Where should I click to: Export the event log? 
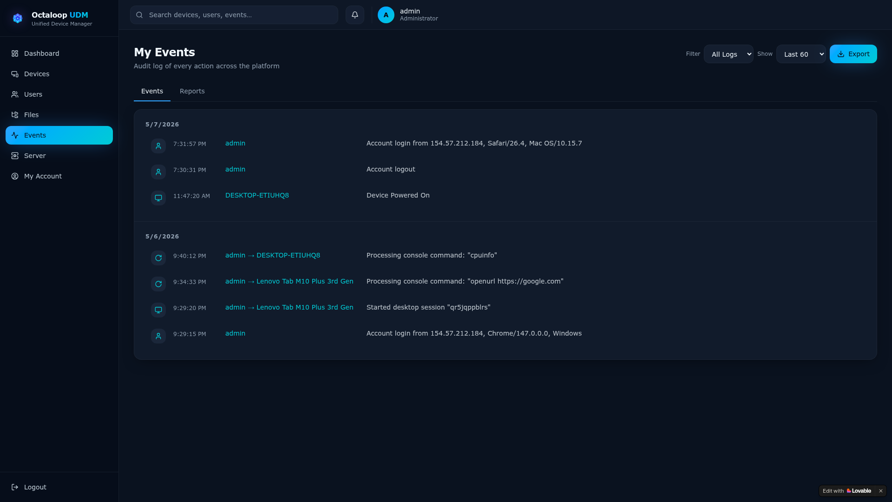(x=853, y=54)
